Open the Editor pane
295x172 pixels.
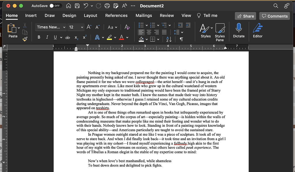[258, 31]
